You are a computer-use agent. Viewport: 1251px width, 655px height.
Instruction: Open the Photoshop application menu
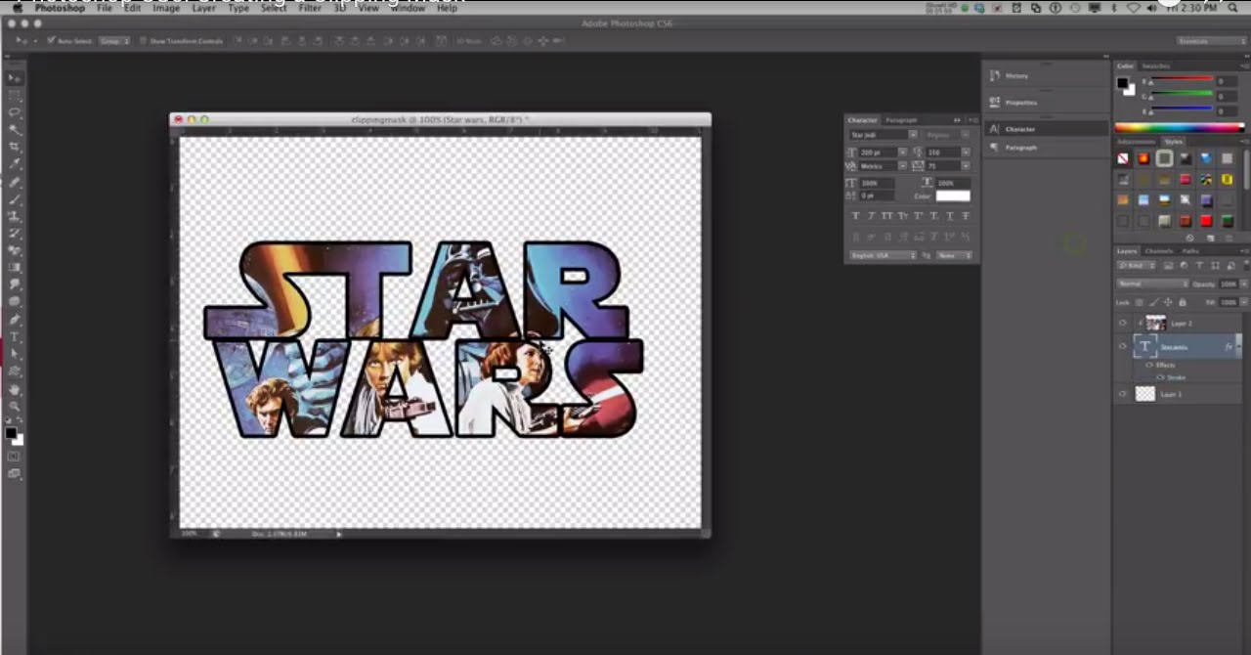(61, 8)
